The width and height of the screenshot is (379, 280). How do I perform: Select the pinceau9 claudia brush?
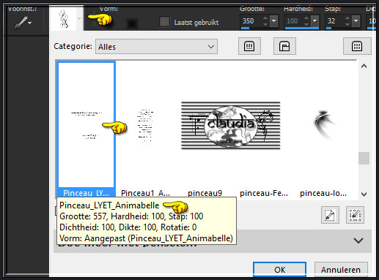230,125
